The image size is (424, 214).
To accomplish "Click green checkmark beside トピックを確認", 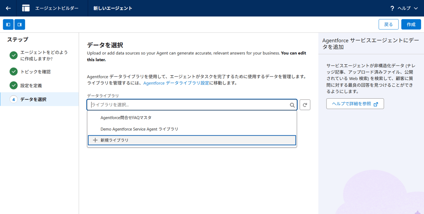I will coord(14,71).
